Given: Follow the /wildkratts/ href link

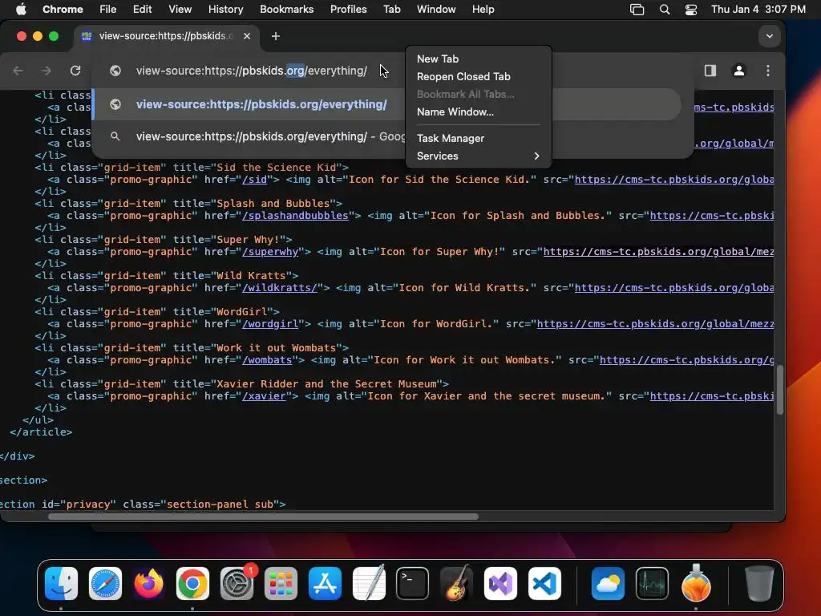Looking at the screenshot, I should [280, 288].
